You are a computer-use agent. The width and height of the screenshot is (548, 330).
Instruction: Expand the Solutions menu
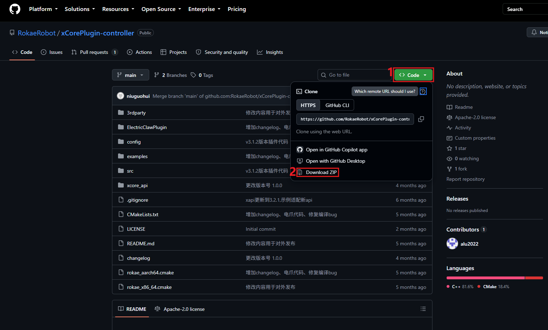(x=80, y=9)
